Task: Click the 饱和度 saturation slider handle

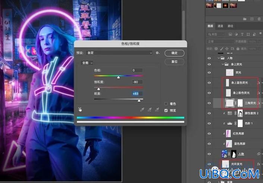Action: click(98, 89)
